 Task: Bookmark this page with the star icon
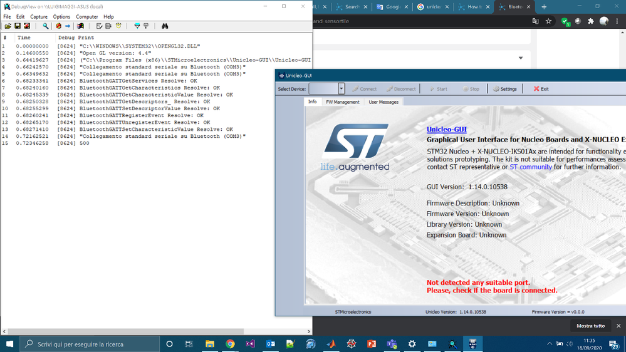[x=548, y=21]
